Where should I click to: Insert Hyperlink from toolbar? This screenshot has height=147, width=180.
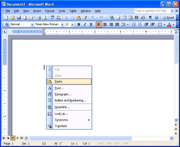click(112, 18)
